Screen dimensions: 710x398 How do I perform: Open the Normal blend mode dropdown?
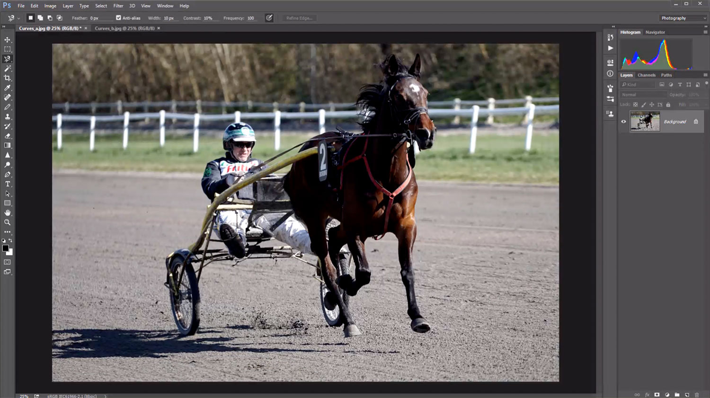coord(642,95)
